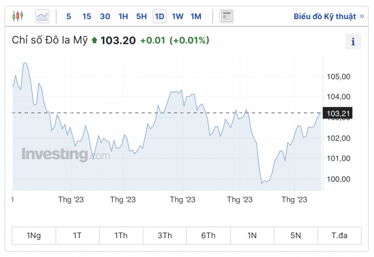Click the 102,00 axis label

coord(338,138)
